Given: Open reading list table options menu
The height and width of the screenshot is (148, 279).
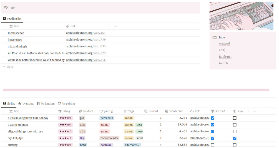Looking at the screenshot, I should (116, 26).
